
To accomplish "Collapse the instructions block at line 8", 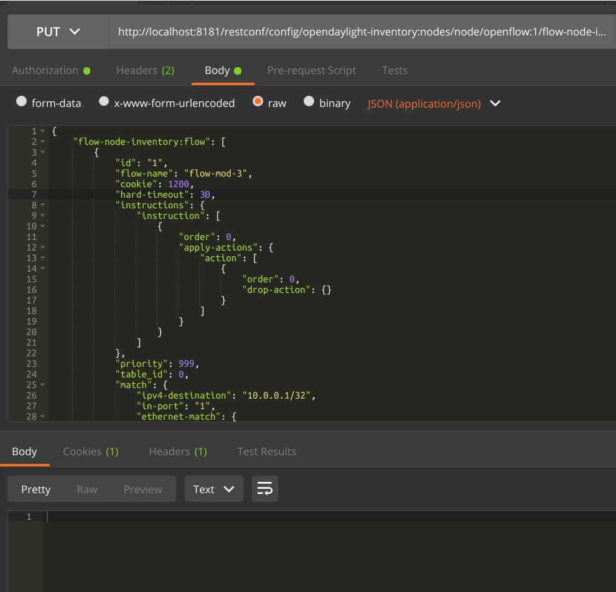I will [42, 205].
